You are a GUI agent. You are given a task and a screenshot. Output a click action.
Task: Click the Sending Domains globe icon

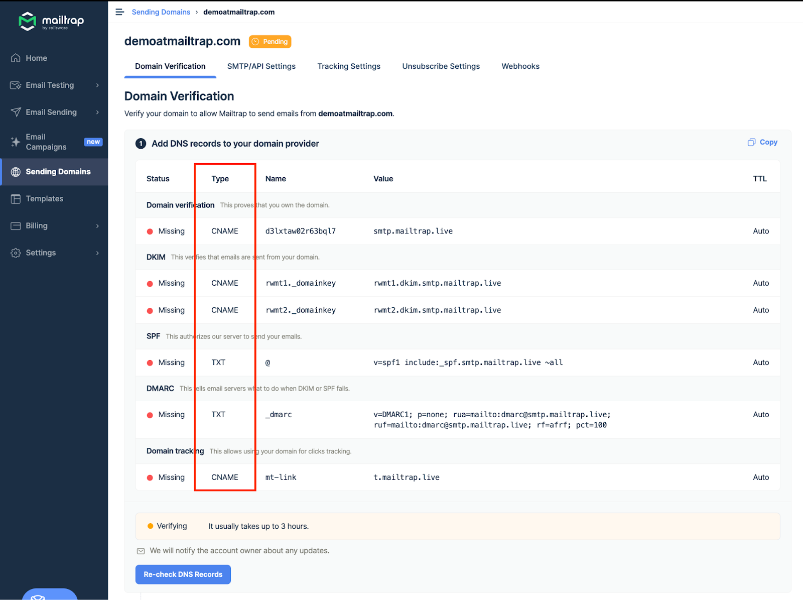pyautogui.click(x=16, y=172)
